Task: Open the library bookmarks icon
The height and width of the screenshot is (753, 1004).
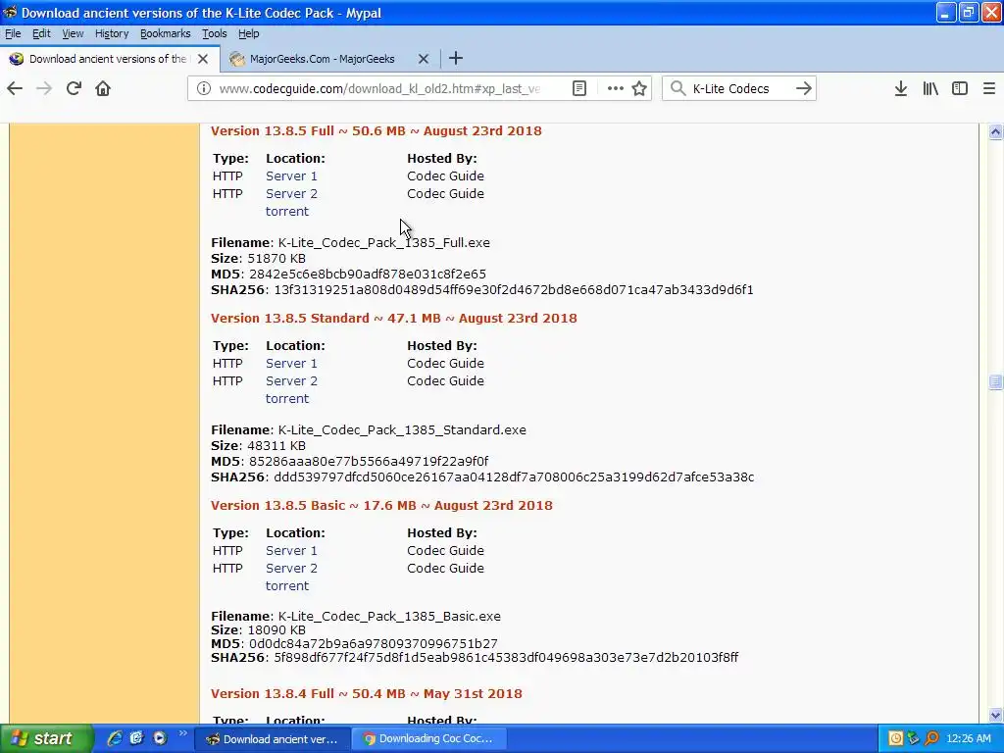Action: [930, 88]
